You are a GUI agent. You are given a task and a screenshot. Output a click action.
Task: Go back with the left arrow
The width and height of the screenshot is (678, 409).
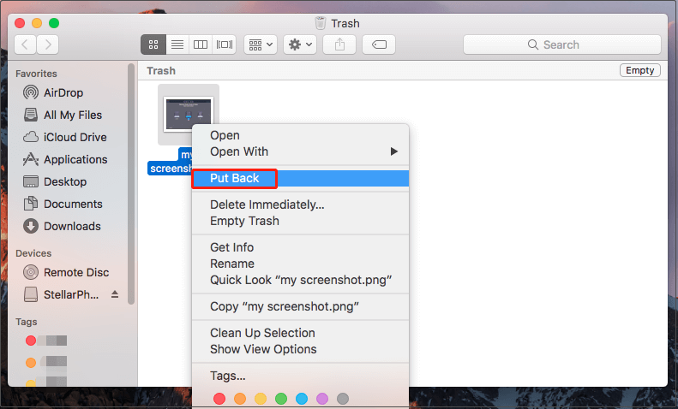tap(25, 44)
